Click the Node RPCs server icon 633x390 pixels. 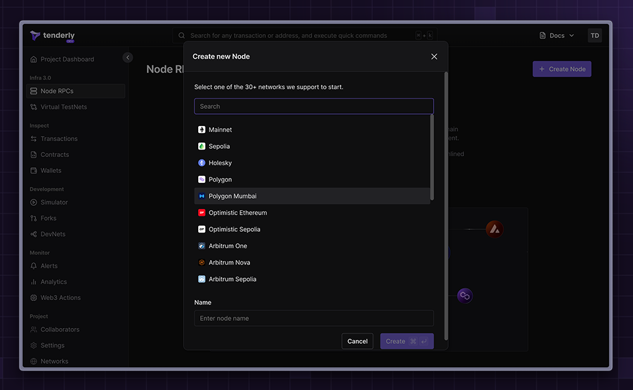[x=34, y=91]
